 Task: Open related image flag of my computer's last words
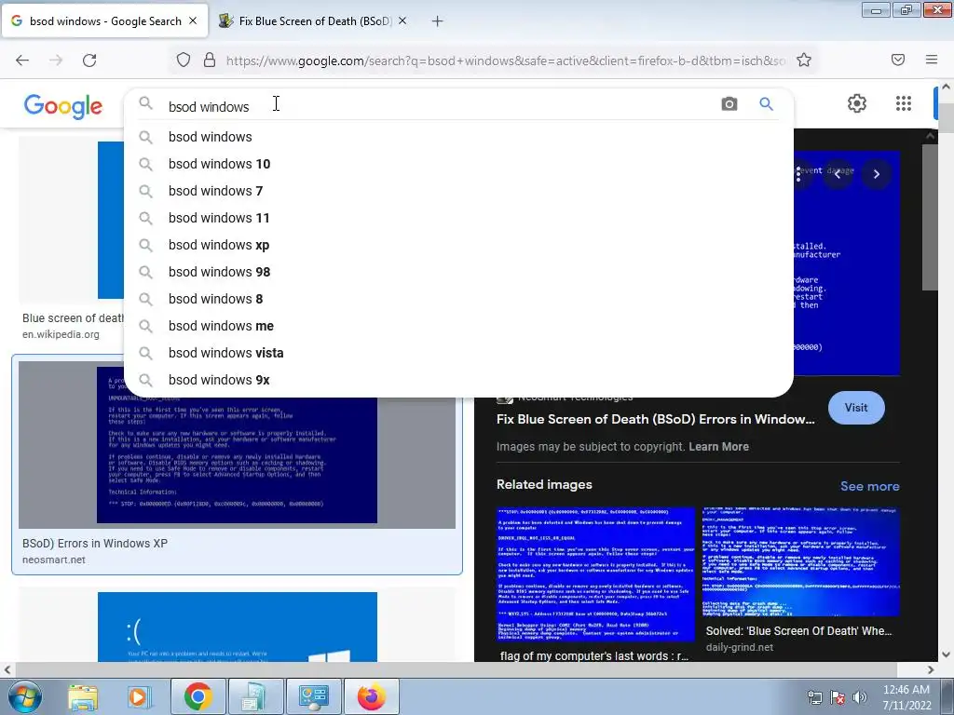[x=595, y=574]
